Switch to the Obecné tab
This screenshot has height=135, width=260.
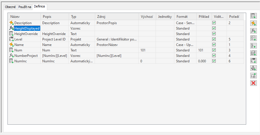click(10, 7)
